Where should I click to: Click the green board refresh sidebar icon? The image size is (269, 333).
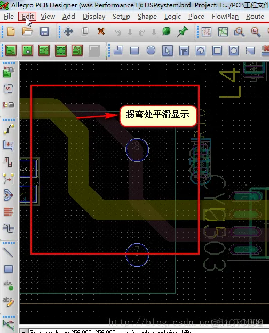(x=9, y=72)
